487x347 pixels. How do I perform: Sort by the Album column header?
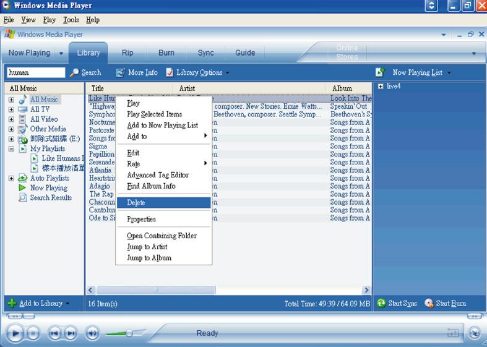pyautogui.click(x=349, y=88)
